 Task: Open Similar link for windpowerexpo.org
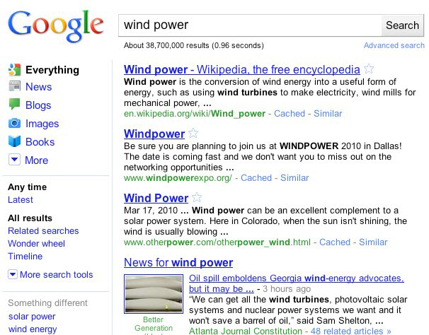[294, 178]
